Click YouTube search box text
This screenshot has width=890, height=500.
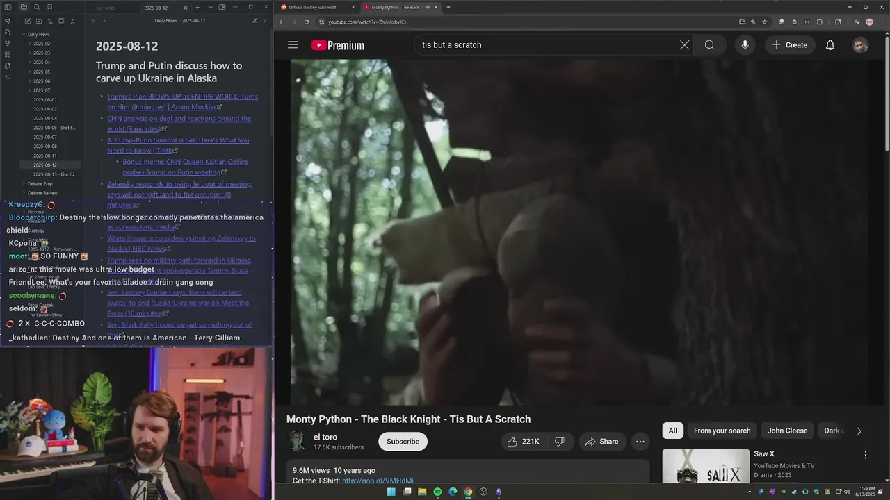coord(451,45)
